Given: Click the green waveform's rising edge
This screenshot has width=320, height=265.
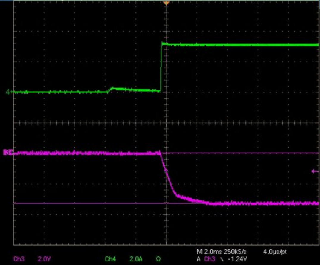Looking at the screenshot, I should tap(161, 68).
